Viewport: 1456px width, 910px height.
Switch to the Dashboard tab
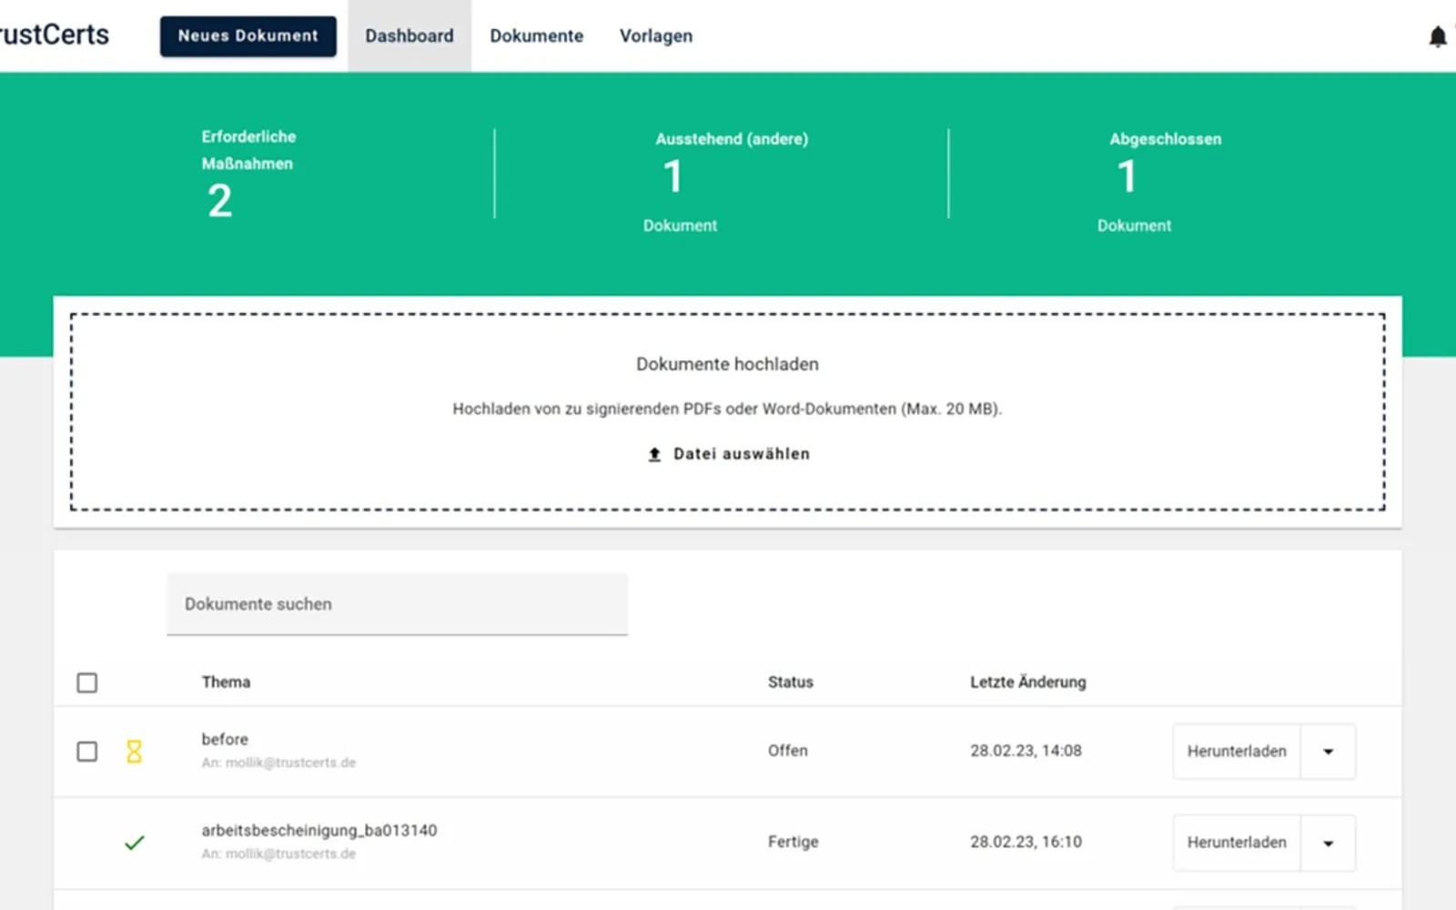[x=409, y=35]
